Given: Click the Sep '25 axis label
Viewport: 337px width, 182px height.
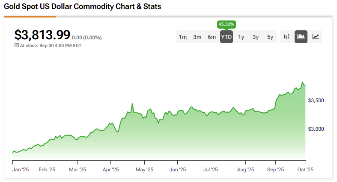Looking at the screenshot, I should click(276, 169).
